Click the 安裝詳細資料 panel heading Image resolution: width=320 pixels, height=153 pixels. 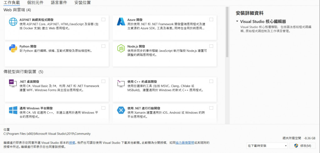pos(250,13)
